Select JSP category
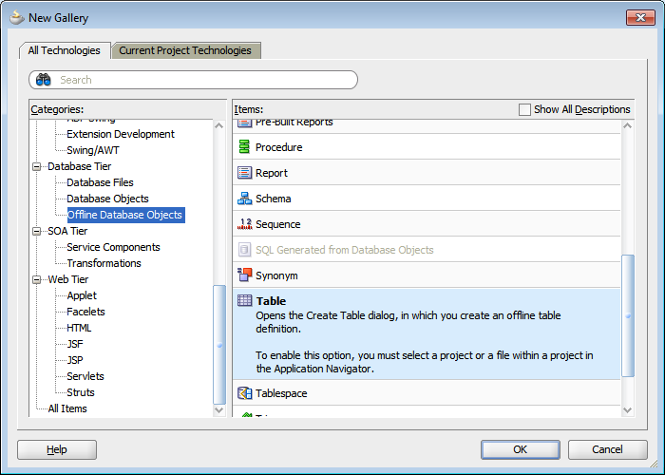The height and width of the screenshot is (475, 665). click(x=75, y=360)
